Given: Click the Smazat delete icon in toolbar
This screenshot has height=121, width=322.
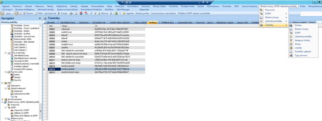Looking at the screenshot, I should 59,13.
